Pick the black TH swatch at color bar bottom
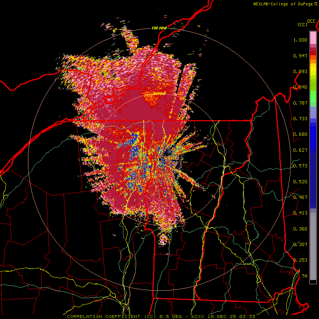319x319 pixels. tap(313, 282)
